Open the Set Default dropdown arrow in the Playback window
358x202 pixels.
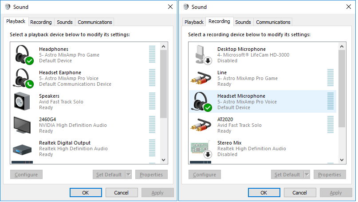tap(129, 175)
